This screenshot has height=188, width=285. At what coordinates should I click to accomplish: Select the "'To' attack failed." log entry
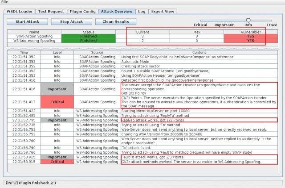coord(199,148)
